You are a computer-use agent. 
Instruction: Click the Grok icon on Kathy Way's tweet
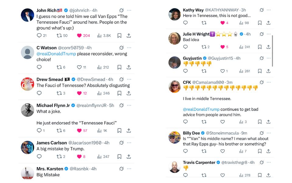pyautogui.click(x=262, y=10)
